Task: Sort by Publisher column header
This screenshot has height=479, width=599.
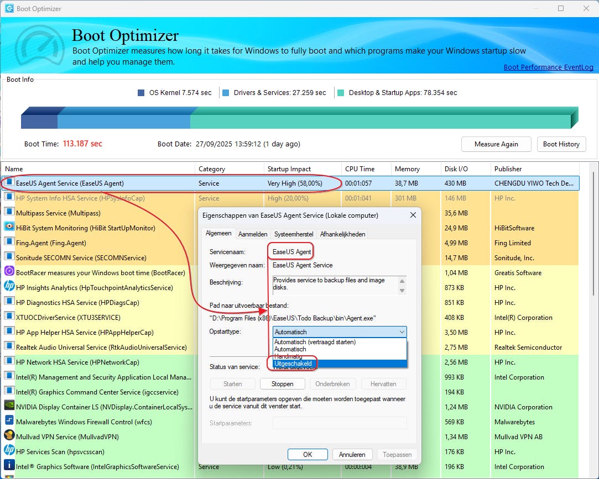Action: 535,169
